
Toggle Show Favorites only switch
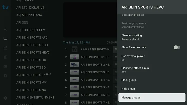(x=177, y=47)
